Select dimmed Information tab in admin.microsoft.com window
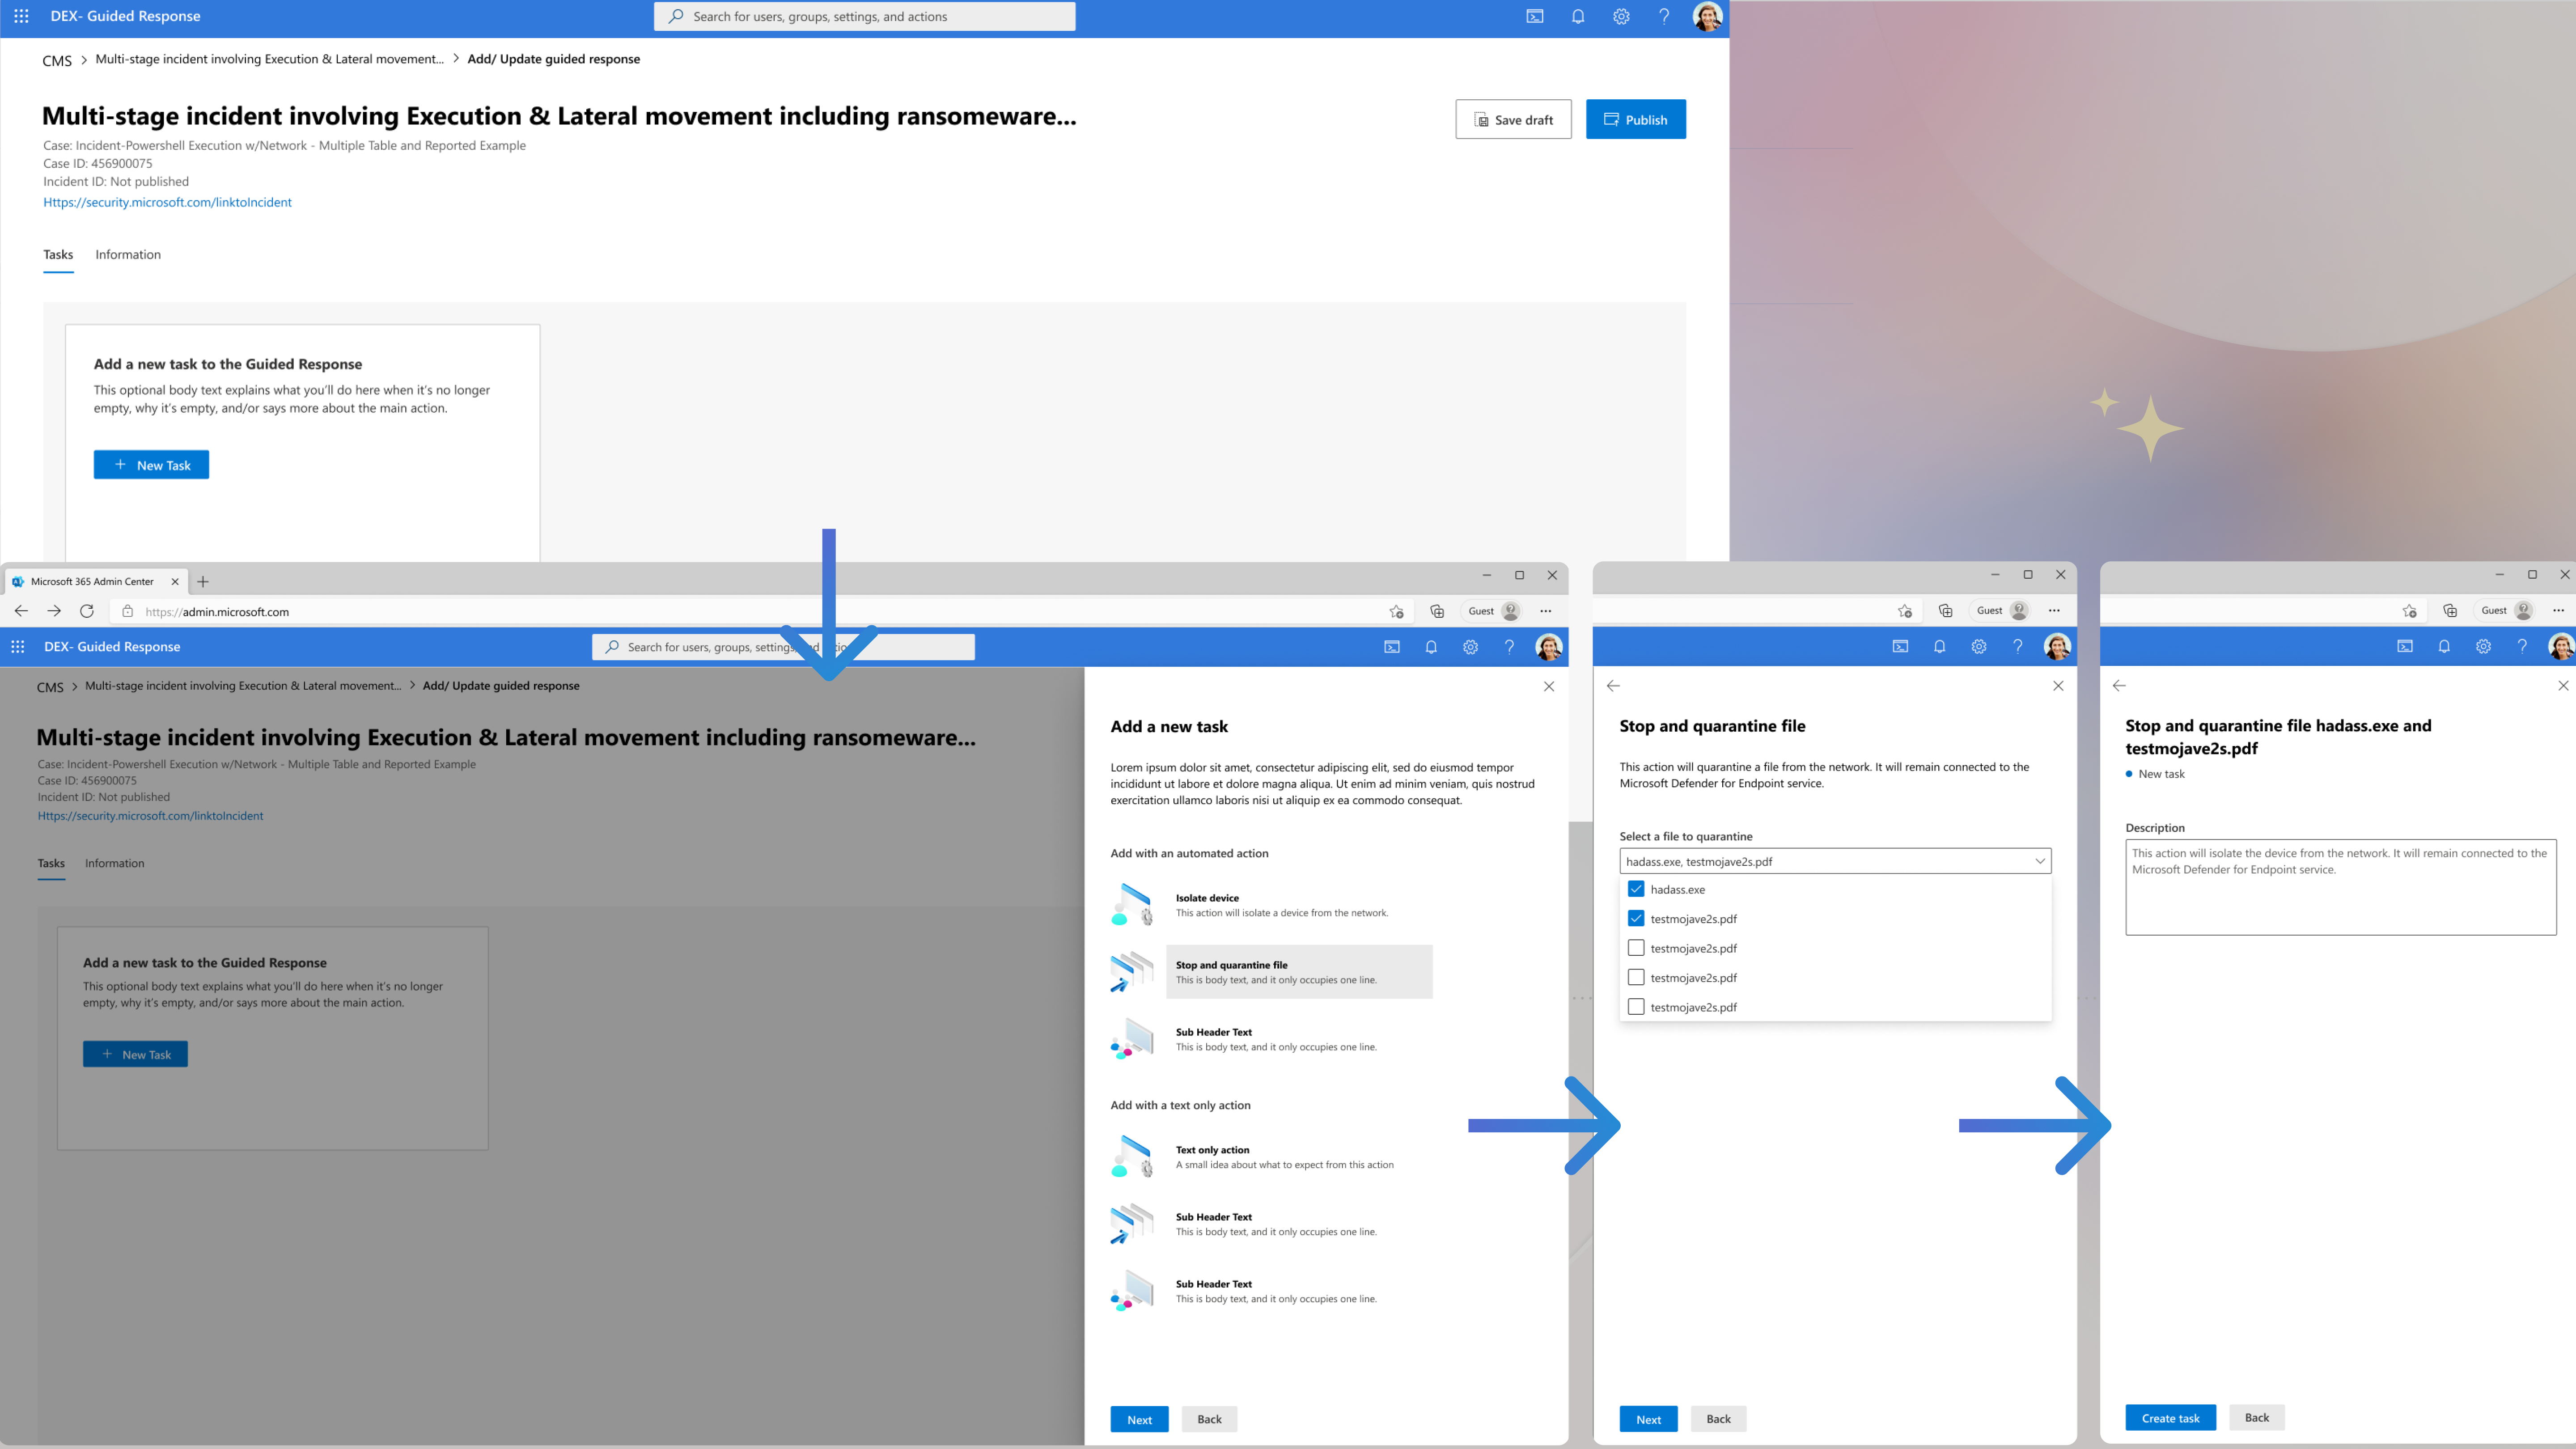This screenshot has width=2576, height=1449. pyautogui.click(x=114, y=863)
